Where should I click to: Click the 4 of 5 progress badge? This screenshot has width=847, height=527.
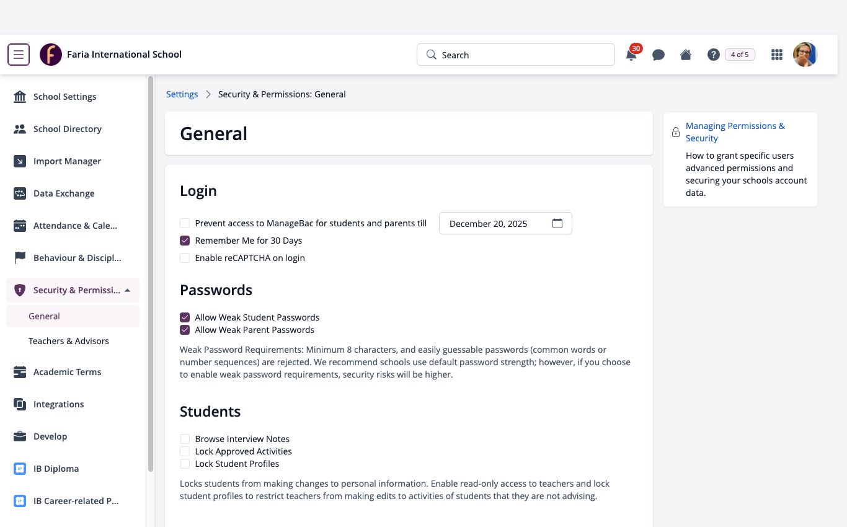tap(740, 55)
